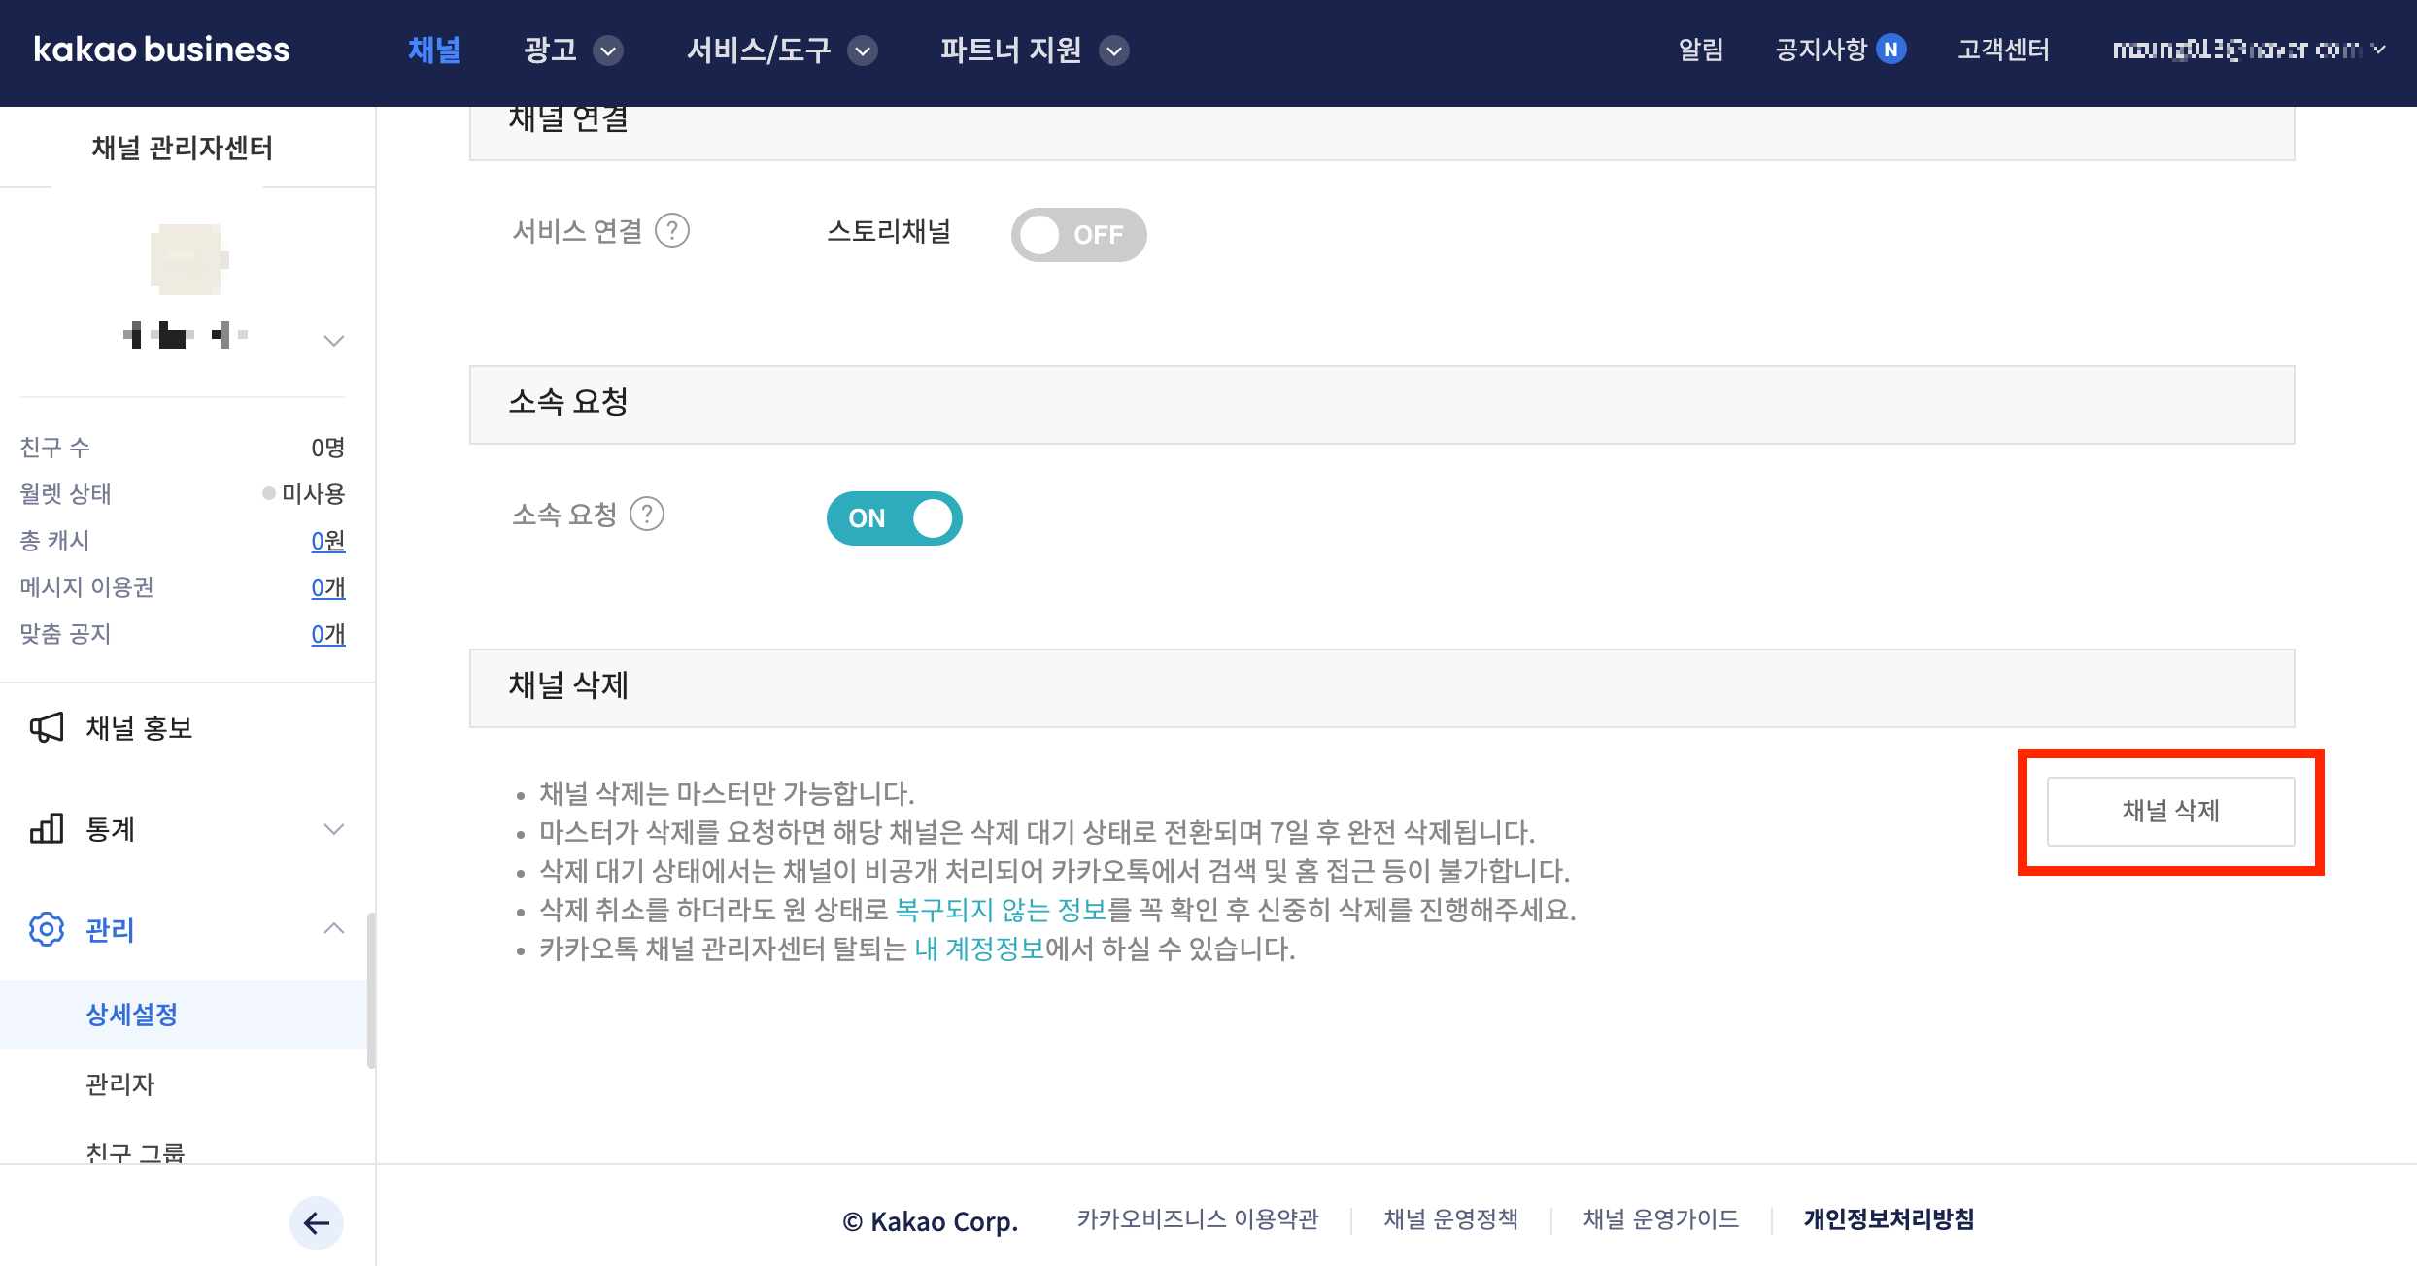Click the channel profile thumbnail image
This screenshot has height=1266, width=2417.
[188, 259]
